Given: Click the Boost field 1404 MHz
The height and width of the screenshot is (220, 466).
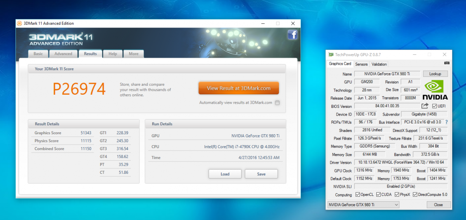Looking at the screenshot, I should pos(437,170).
